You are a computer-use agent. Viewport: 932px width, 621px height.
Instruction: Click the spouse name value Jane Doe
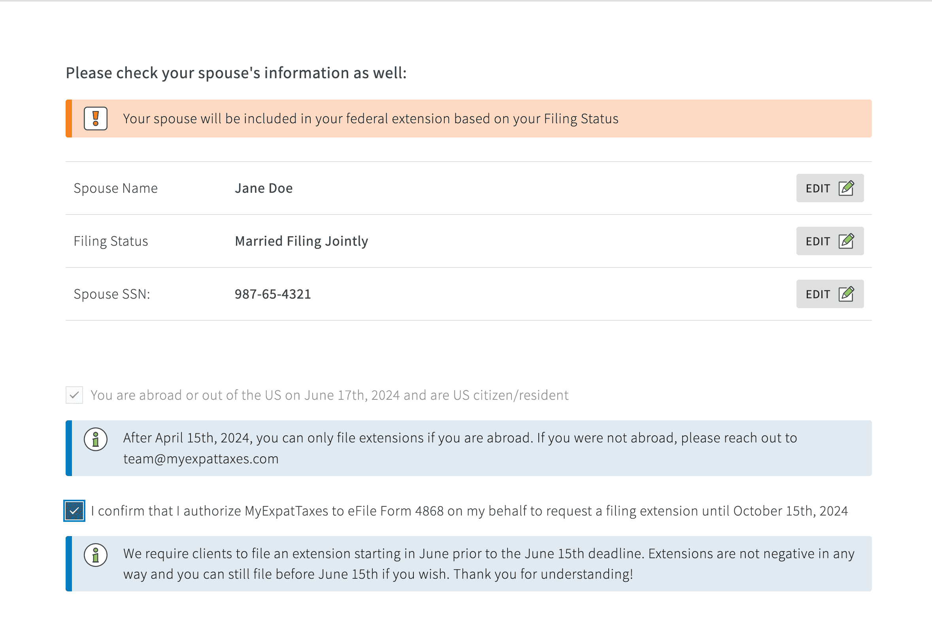coord(264,188)
